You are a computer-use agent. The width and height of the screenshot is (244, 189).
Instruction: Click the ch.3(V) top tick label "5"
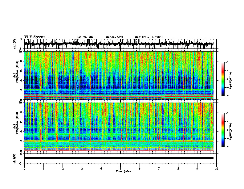(21, 154)
